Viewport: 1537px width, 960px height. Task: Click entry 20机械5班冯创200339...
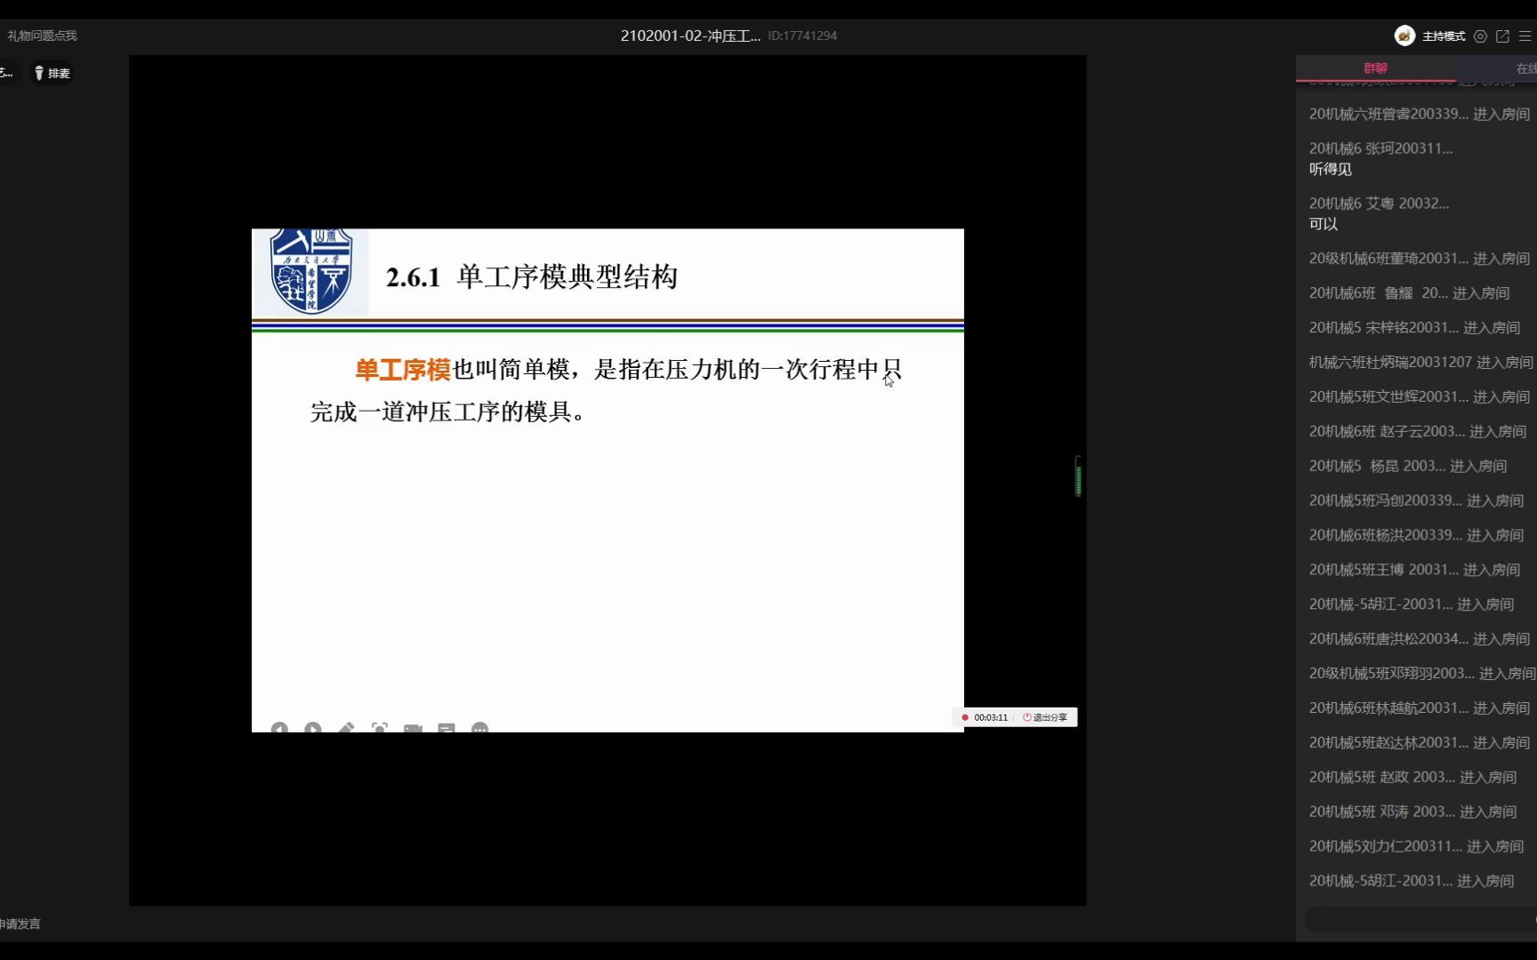1416,501
